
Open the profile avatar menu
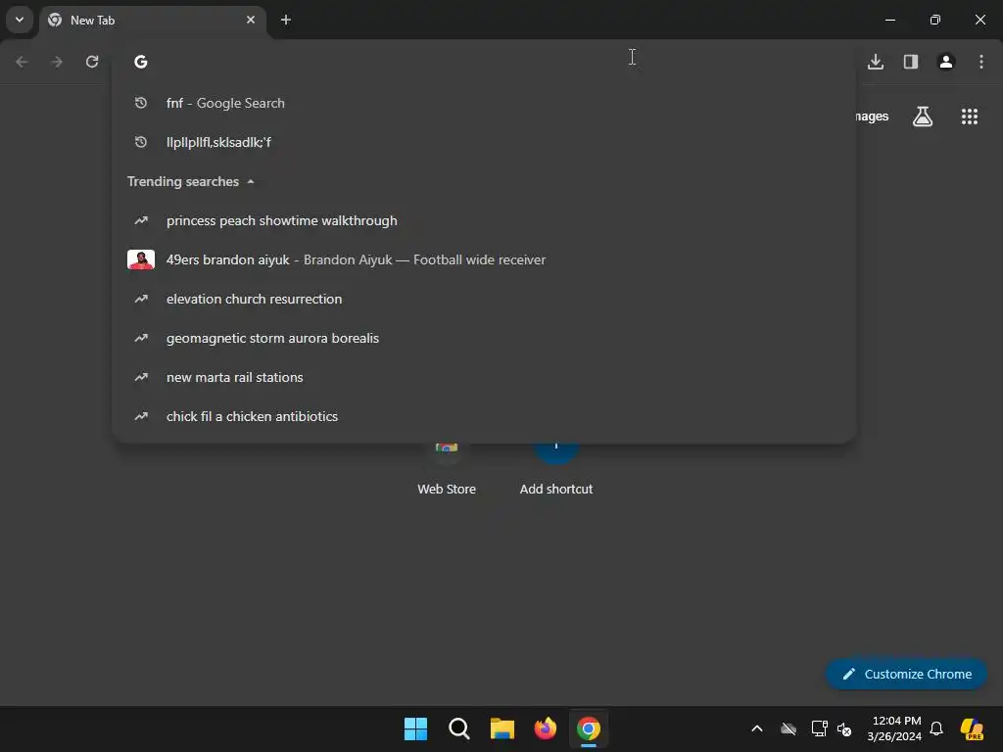[946, 62]
